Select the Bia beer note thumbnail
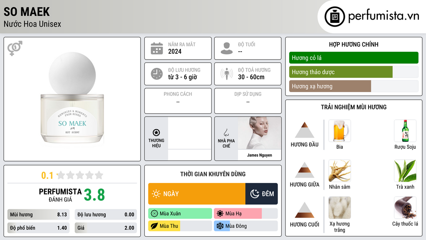 [x=339, y=130]
